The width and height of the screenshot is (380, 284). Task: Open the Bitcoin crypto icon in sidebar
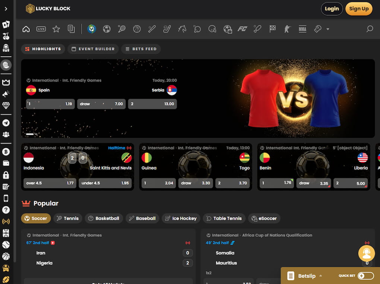[6, 152]
